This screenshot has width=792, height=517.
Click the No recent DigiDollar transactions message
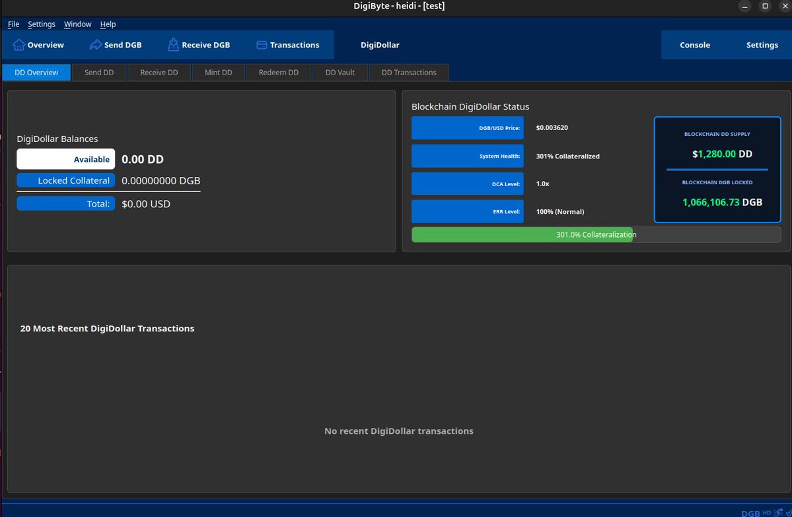coord(398,431)
